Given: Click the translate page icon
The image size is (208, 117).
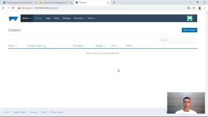Looking at the screenshot, I should click(188, 8).
